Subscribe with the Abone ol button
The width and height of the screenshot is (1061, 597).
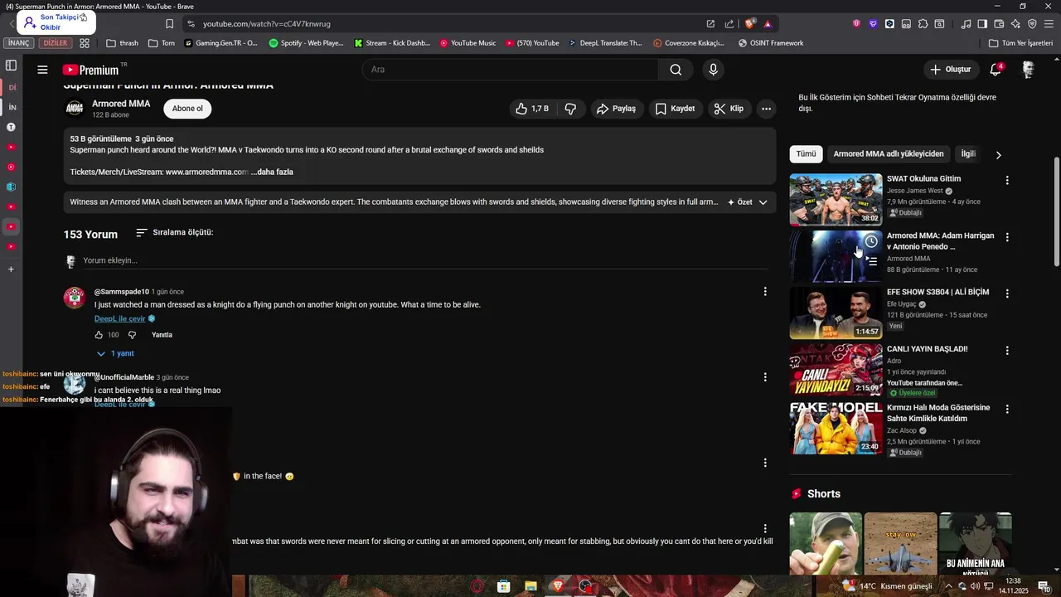pyautogui.click(x=187, y=109)
